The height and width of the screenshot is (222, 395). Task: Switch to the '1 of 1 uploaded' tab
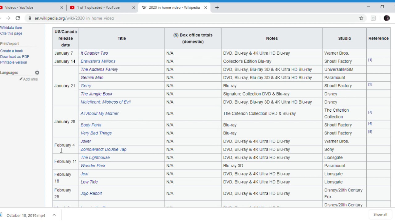click(102, 7)
